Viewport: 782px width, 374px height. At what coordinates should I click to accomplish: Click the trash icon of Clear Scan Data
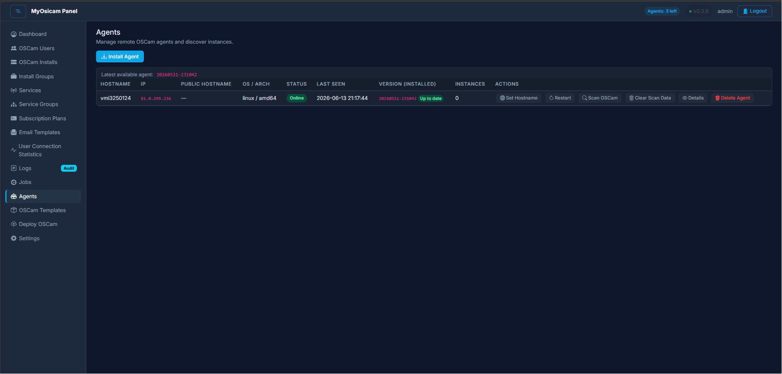click(x=632, y=98)
